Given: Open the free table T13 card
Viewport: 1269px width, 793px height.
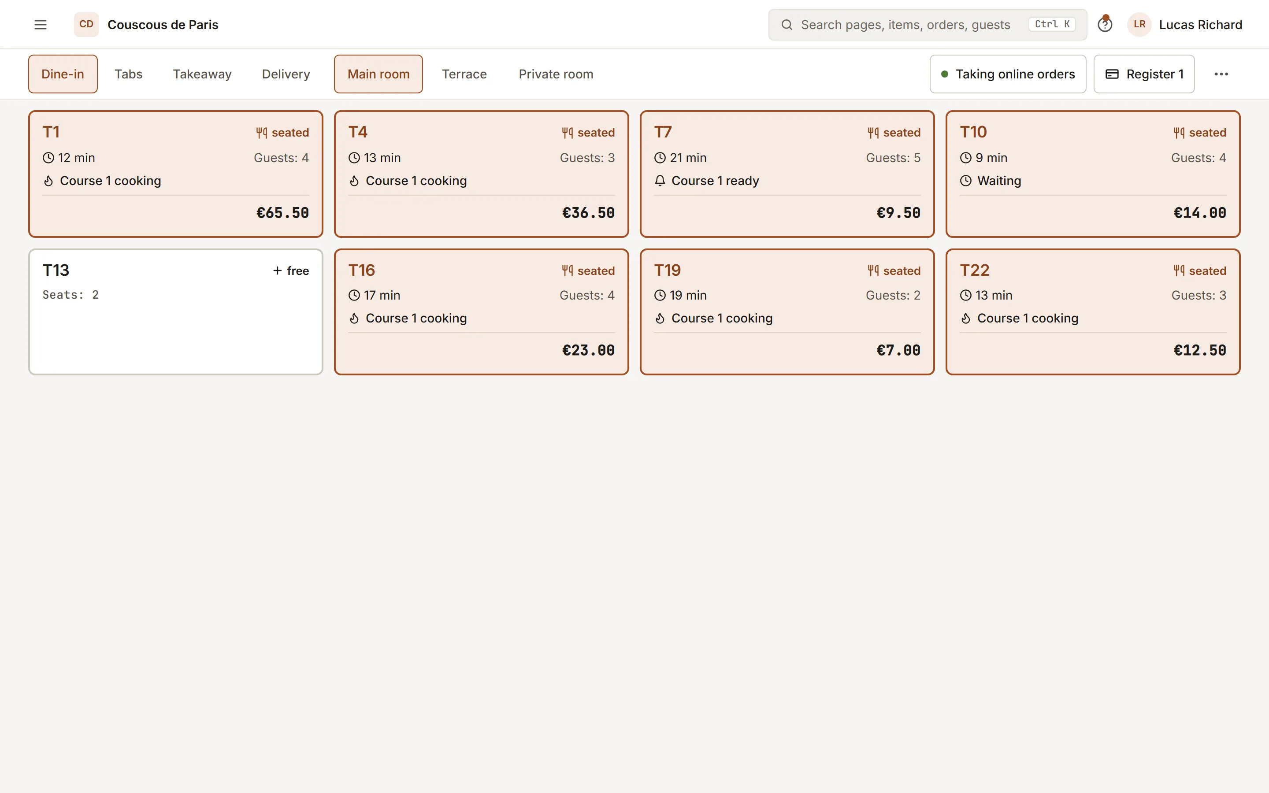Looking at the screenshot, I should coord(176,312).
